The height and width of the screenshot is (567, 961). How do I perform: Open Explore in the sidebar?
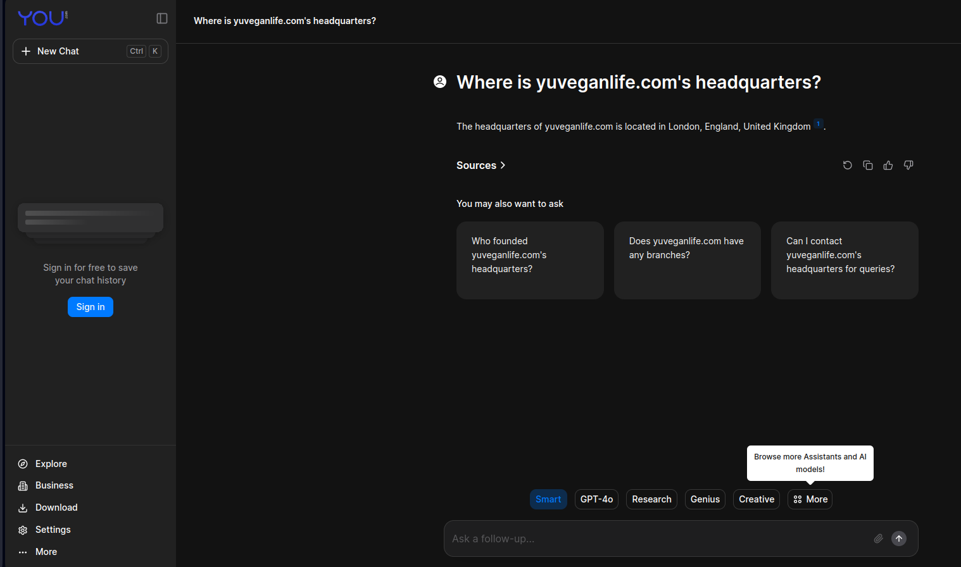[x=43, y=464]
